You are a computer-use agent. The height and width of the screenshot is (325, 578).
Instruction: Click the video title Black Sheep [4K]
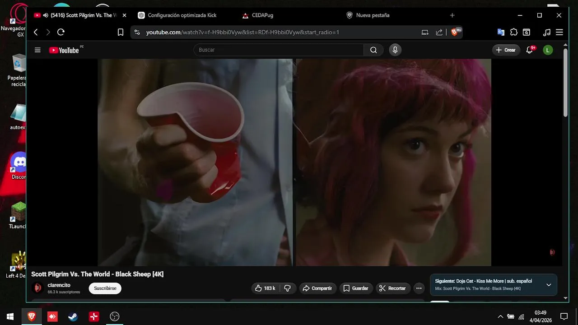[x=98, y=274]
